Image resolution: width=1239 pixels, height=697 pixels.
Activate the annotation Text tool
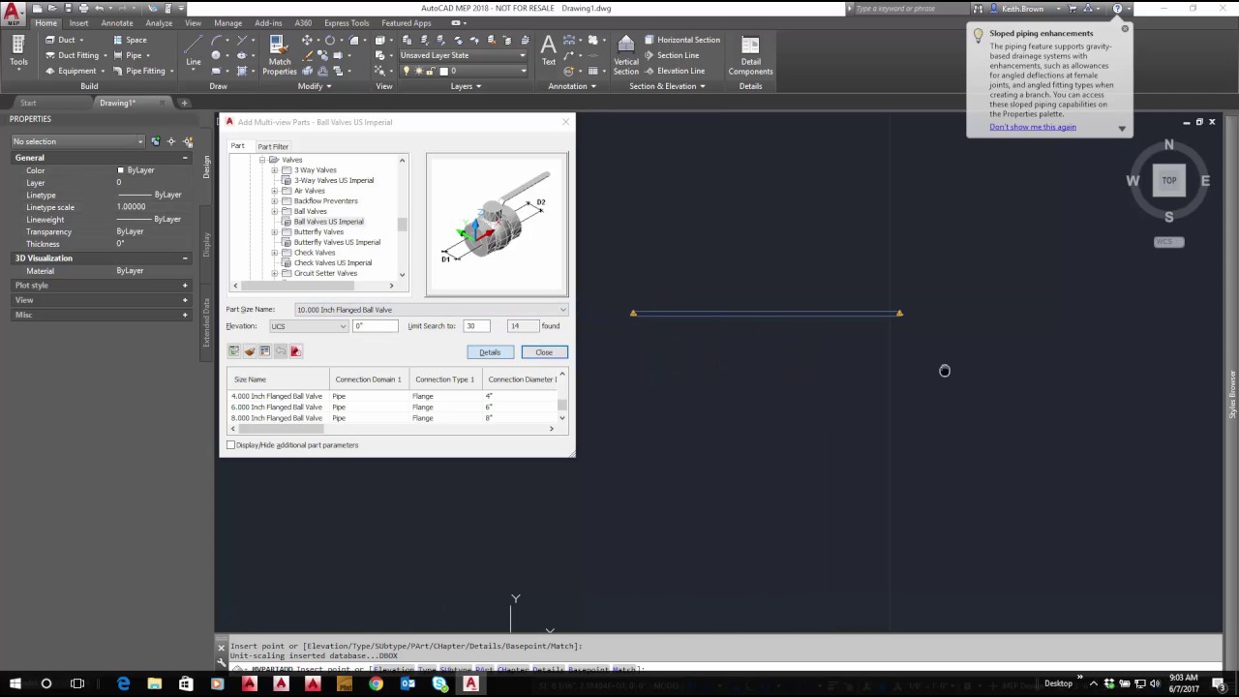pyautogui.click(x=549, y=52)
